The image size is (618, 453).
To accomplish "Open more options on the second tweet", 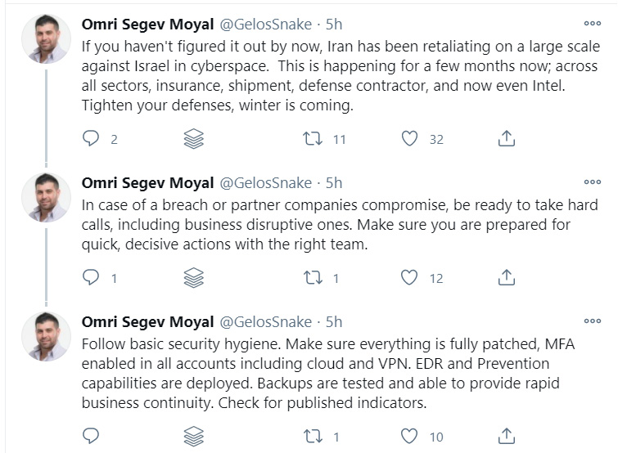I will click(x=592, y=182).
